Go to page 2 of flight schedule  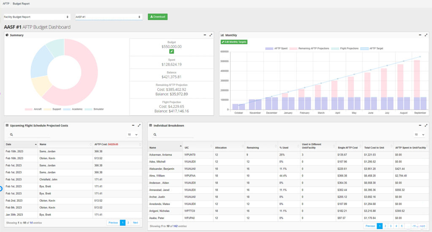128,223
